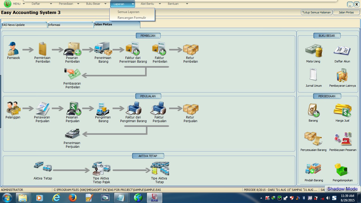The image size is (361, 203).
Task: Click the green EAS logo icon
Action: click(8, 4)
